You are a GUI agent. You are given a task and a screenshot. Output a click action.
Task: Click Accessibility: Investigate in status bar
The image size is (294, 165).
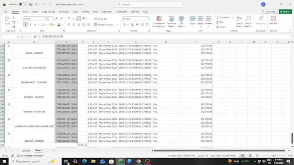click(30, 156)
